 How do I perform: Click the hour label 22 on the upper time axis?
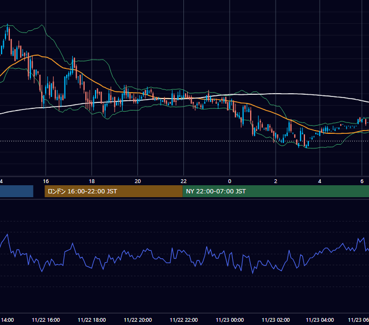pyautogui.click(x=183, y=181)
